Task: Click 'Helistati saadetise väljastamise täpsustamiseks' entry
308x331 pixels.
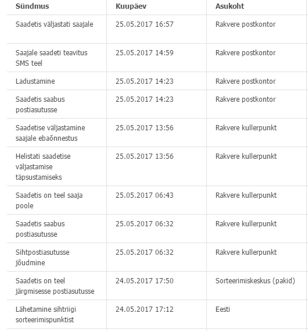Action: [43, 166]
